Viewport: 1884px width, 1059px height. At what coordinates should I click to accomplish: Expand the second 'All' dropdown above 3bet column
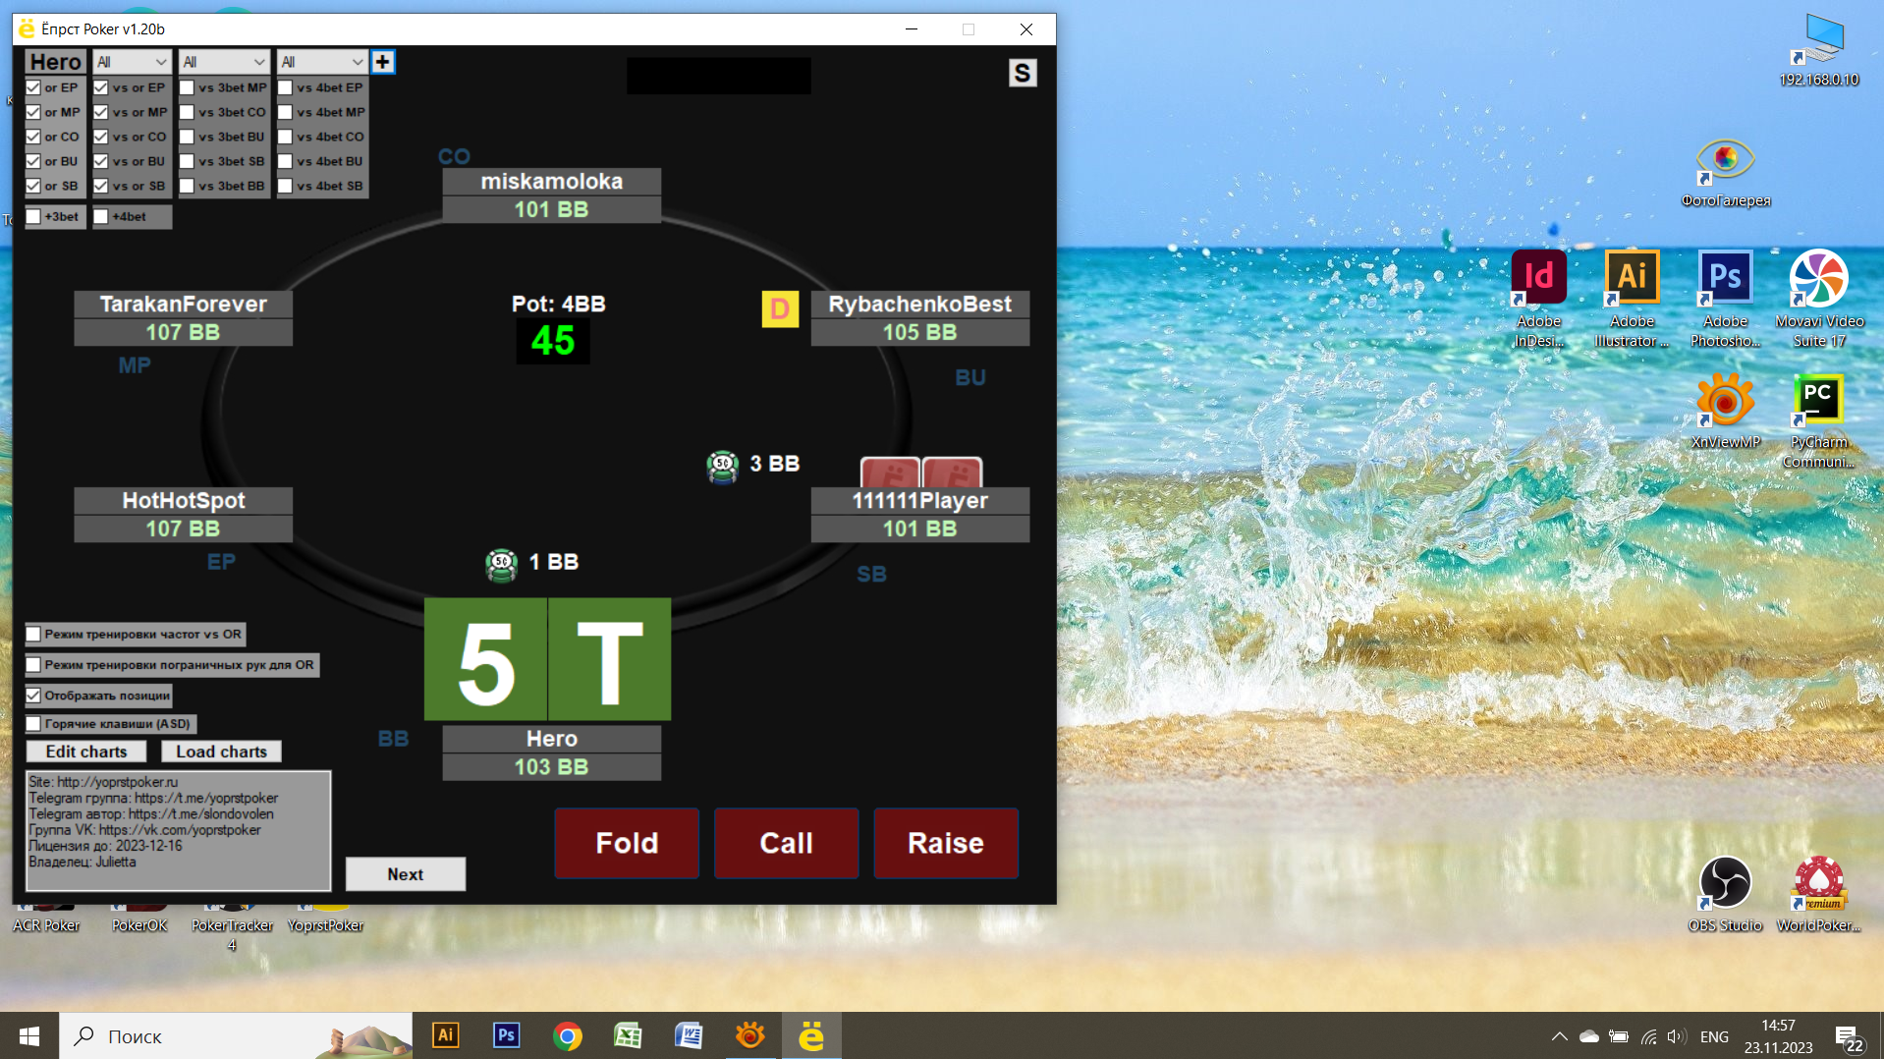pos(224,62)
